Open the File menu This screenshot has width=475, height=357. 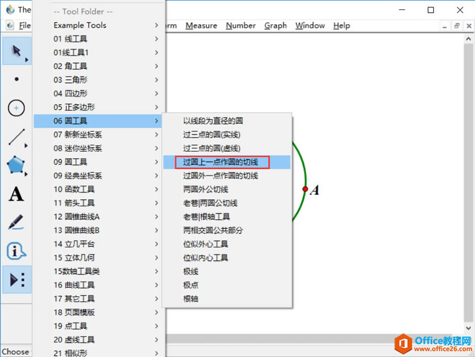25,25
